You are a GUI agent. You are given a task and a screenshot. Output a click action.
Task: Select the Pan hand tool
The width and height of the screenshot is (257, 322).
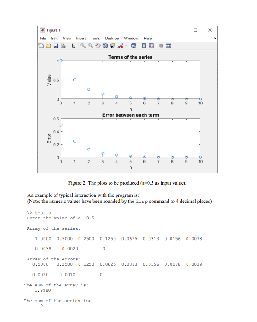coord(98,46)
